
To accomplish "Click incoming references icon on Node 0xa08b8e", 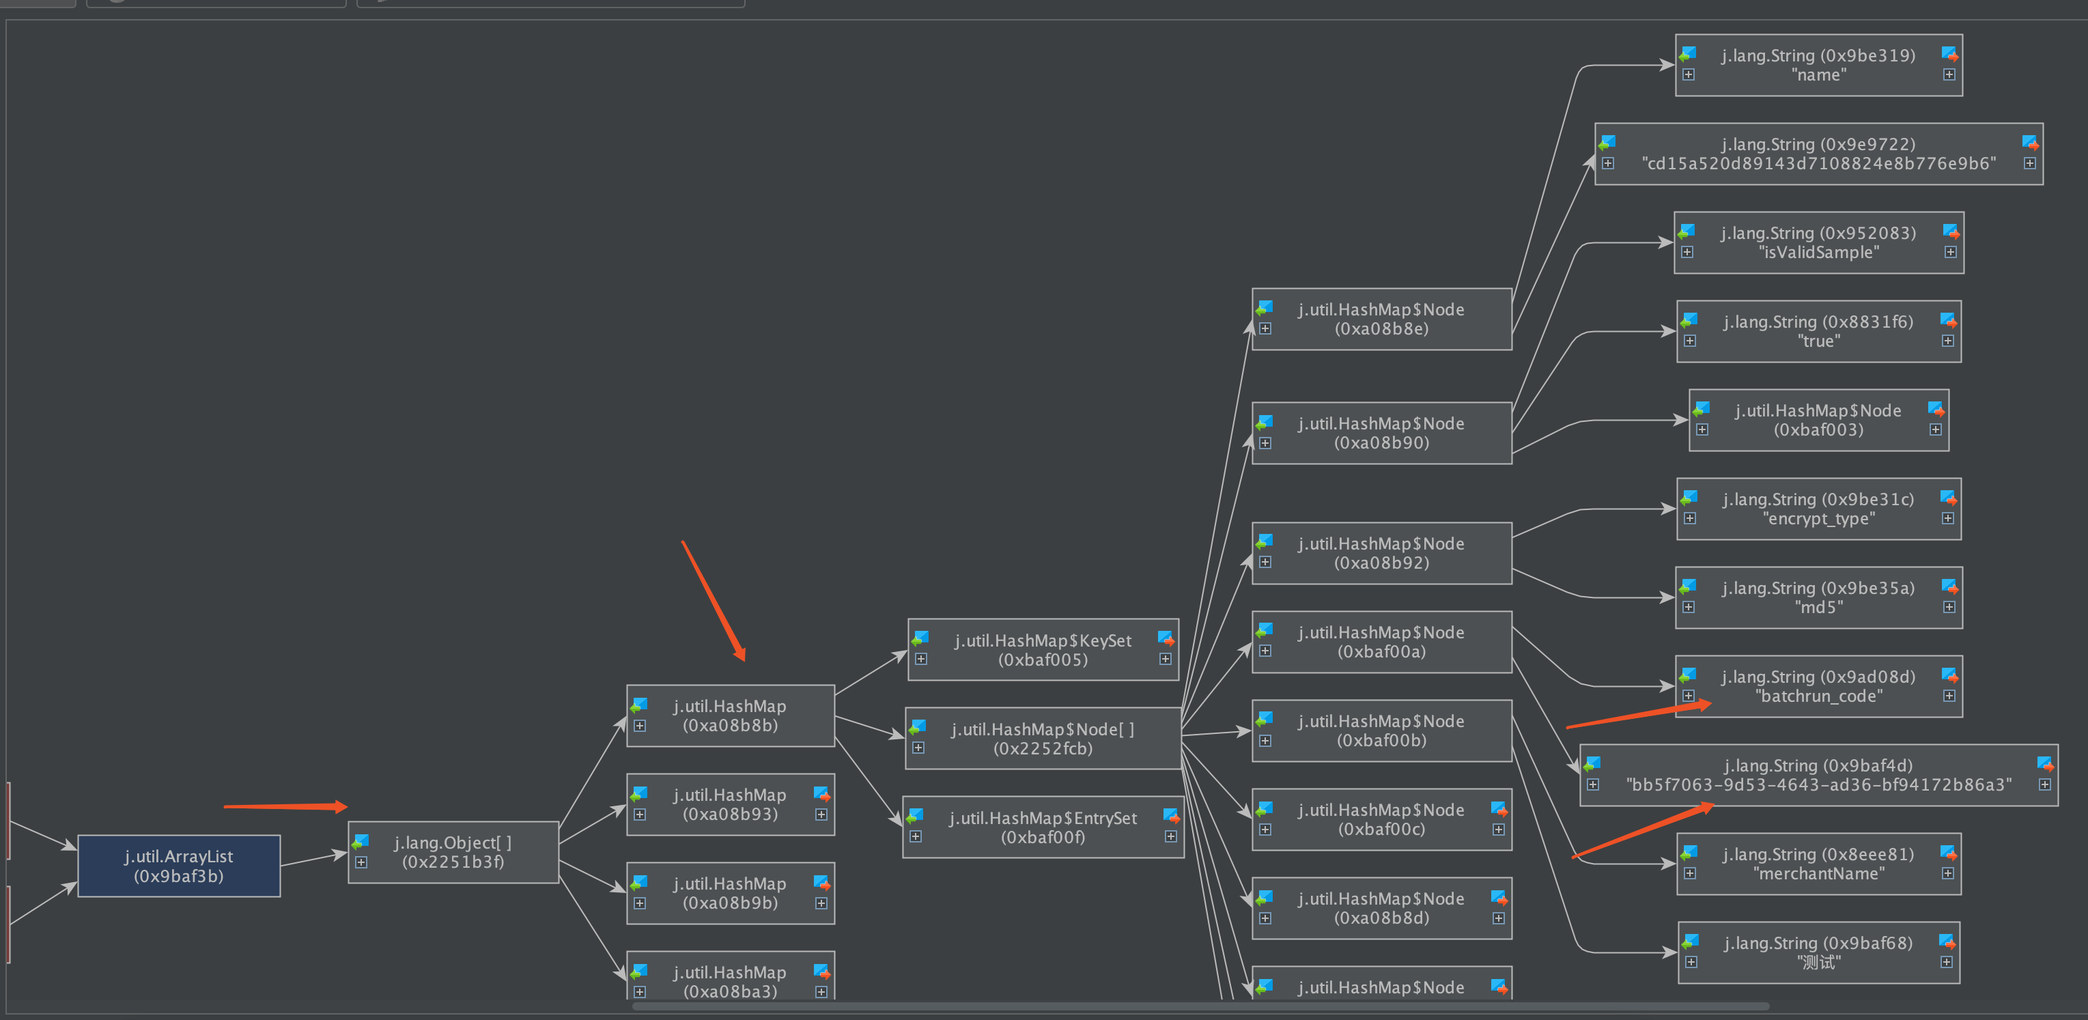I will pos(1265,309).
